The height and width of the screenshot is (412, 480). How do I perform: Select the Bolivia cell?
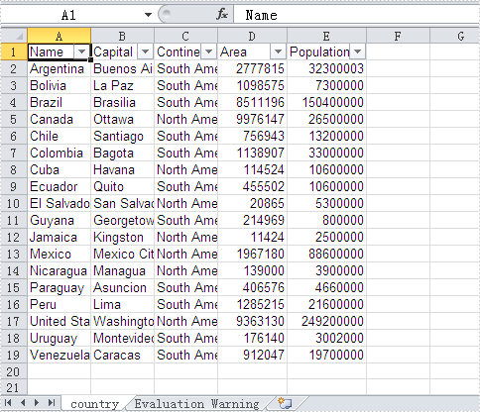[x=59, y=85]
